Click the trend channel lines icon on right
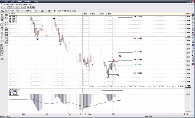Viewport: 195px width, 118px height. point(193,20)
